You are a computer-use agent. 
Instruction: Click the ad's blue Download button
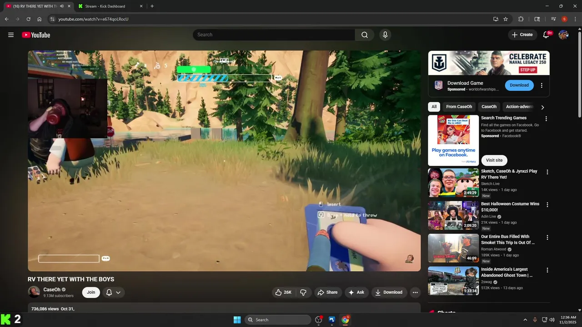[x=519, y=85]
